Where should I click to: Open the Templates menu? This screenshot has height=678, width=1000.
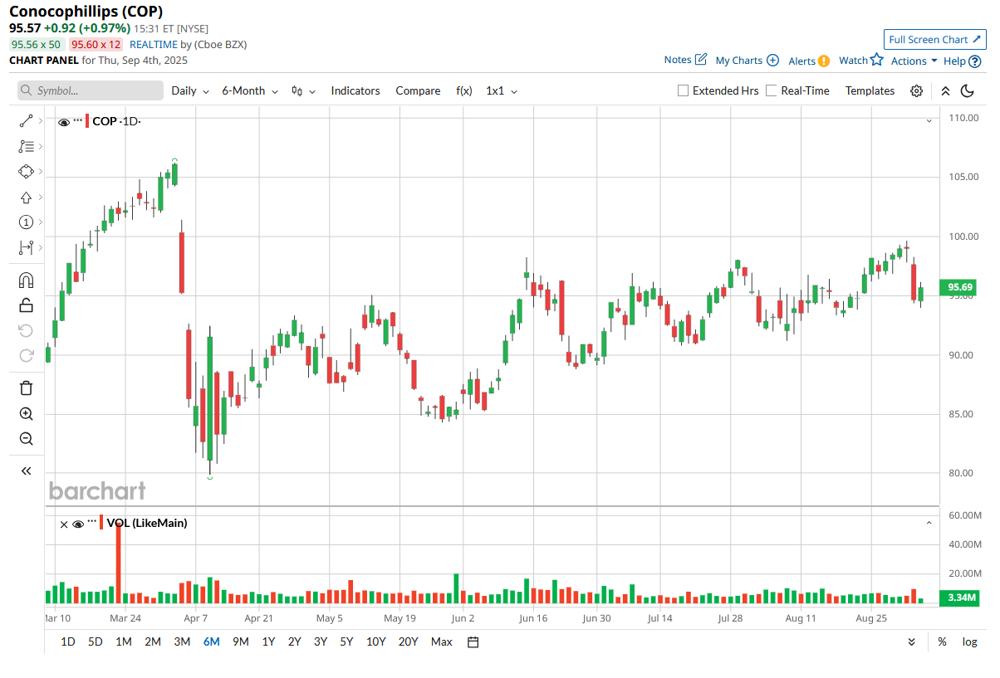870,91
